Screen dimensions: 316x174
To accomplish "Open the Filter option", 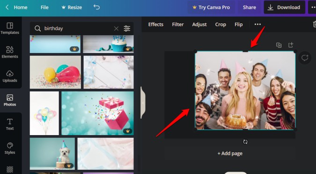I will (x=178, y=24).
